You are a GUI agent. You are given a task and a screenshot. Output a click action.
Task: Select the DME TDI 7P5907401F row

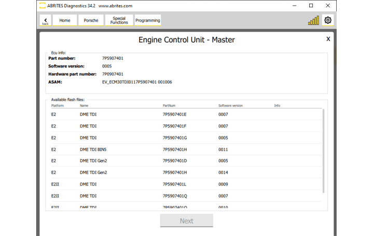(174, 126)
